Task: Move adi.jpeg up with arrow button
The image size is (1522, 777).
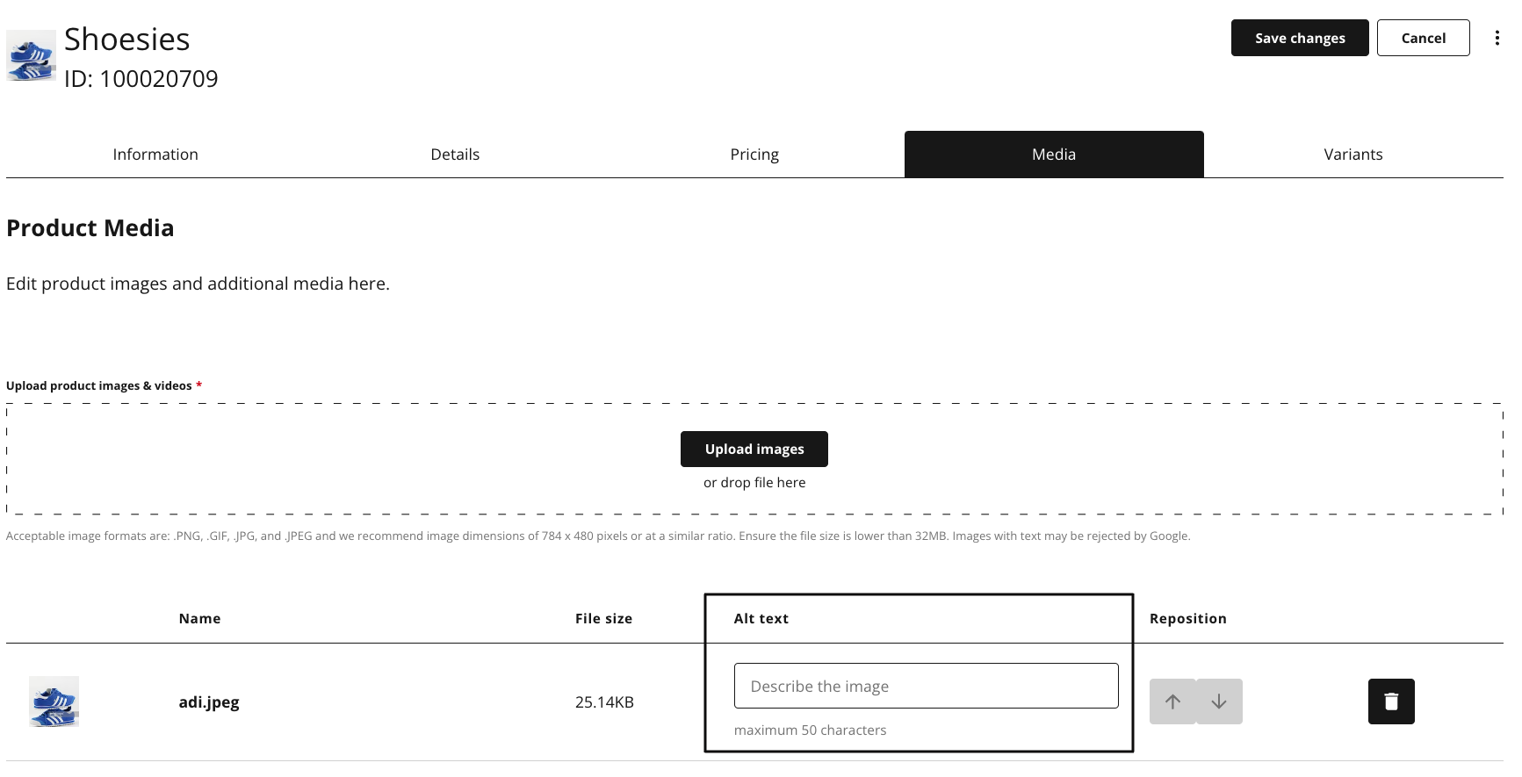Action: (1172, 701)
